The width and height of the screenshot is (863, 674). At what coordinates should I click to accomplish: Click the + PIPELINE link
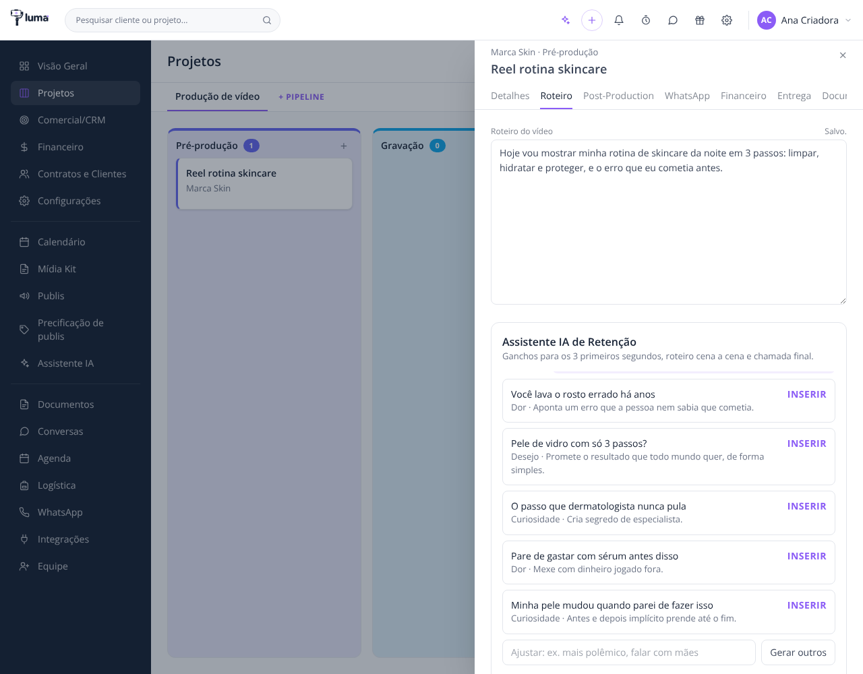(x=301, y=97)
